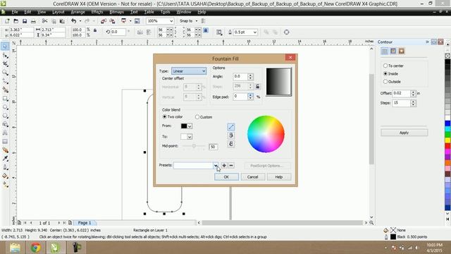Click the Angle value input field
The image size is (451, 254).
click(x=240, y=76)
